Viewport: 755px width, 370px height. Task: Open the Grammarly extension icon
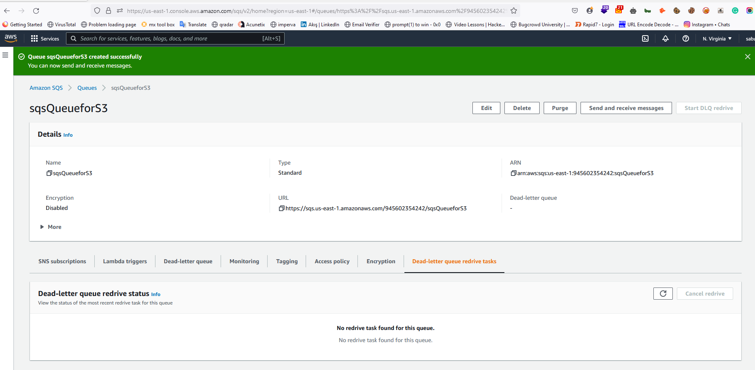pos(735,11)
